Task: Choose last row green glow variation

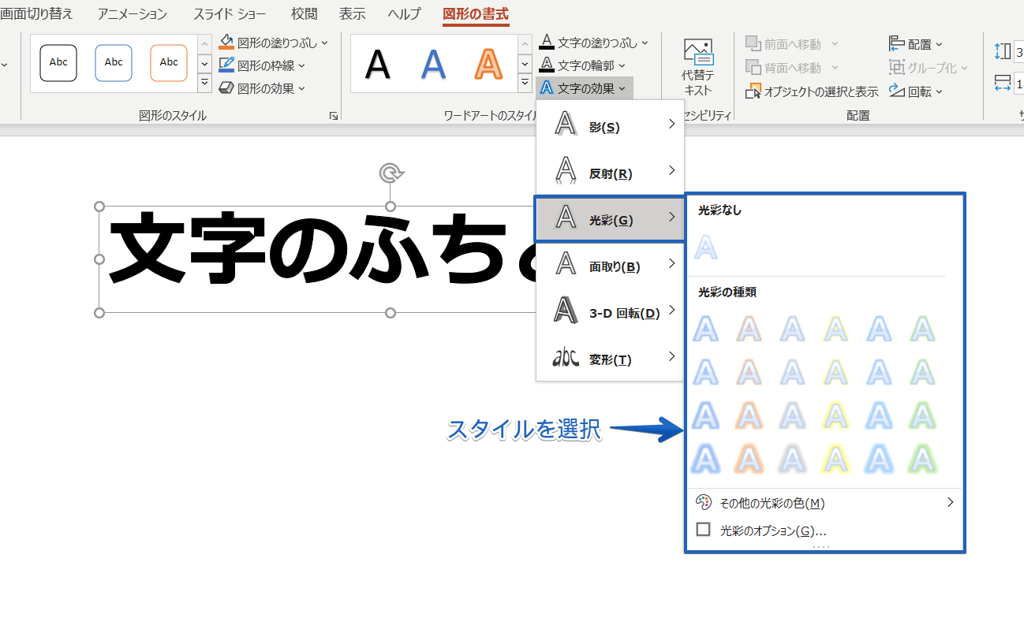Action: pos(923,459)
